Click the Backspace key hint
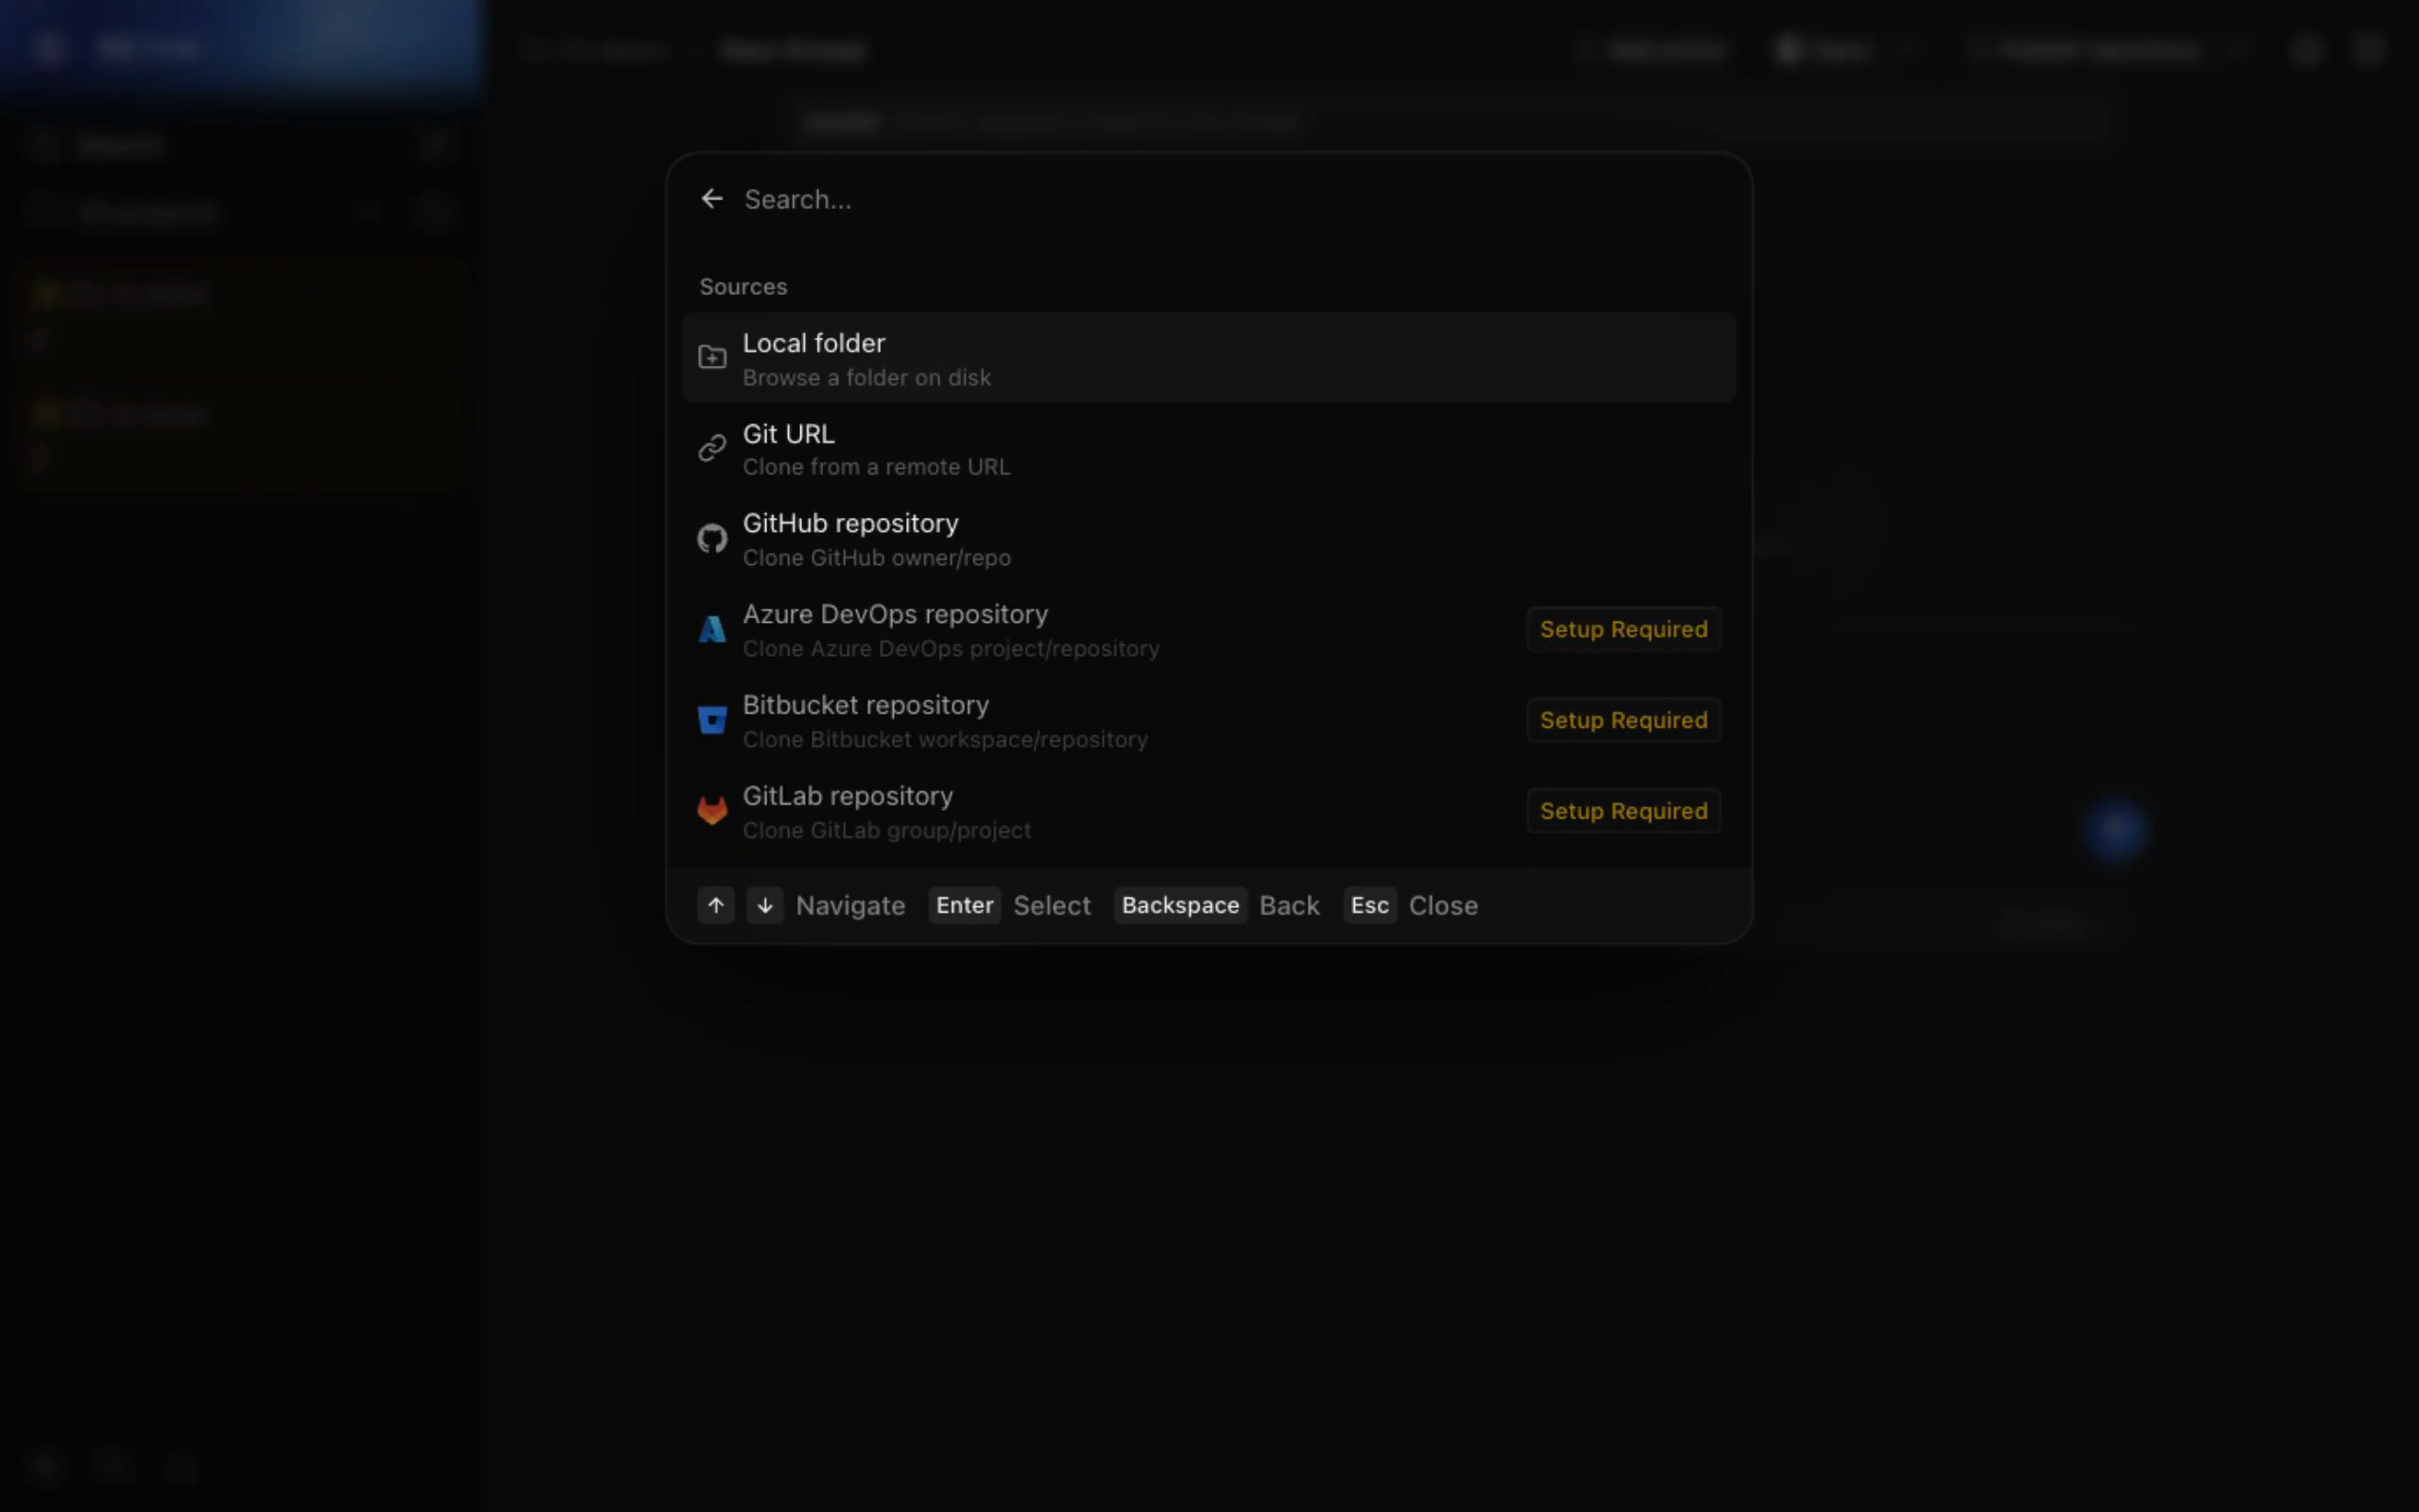The width and height of the screenshot is (2419, 1512). coord(1180,905)
